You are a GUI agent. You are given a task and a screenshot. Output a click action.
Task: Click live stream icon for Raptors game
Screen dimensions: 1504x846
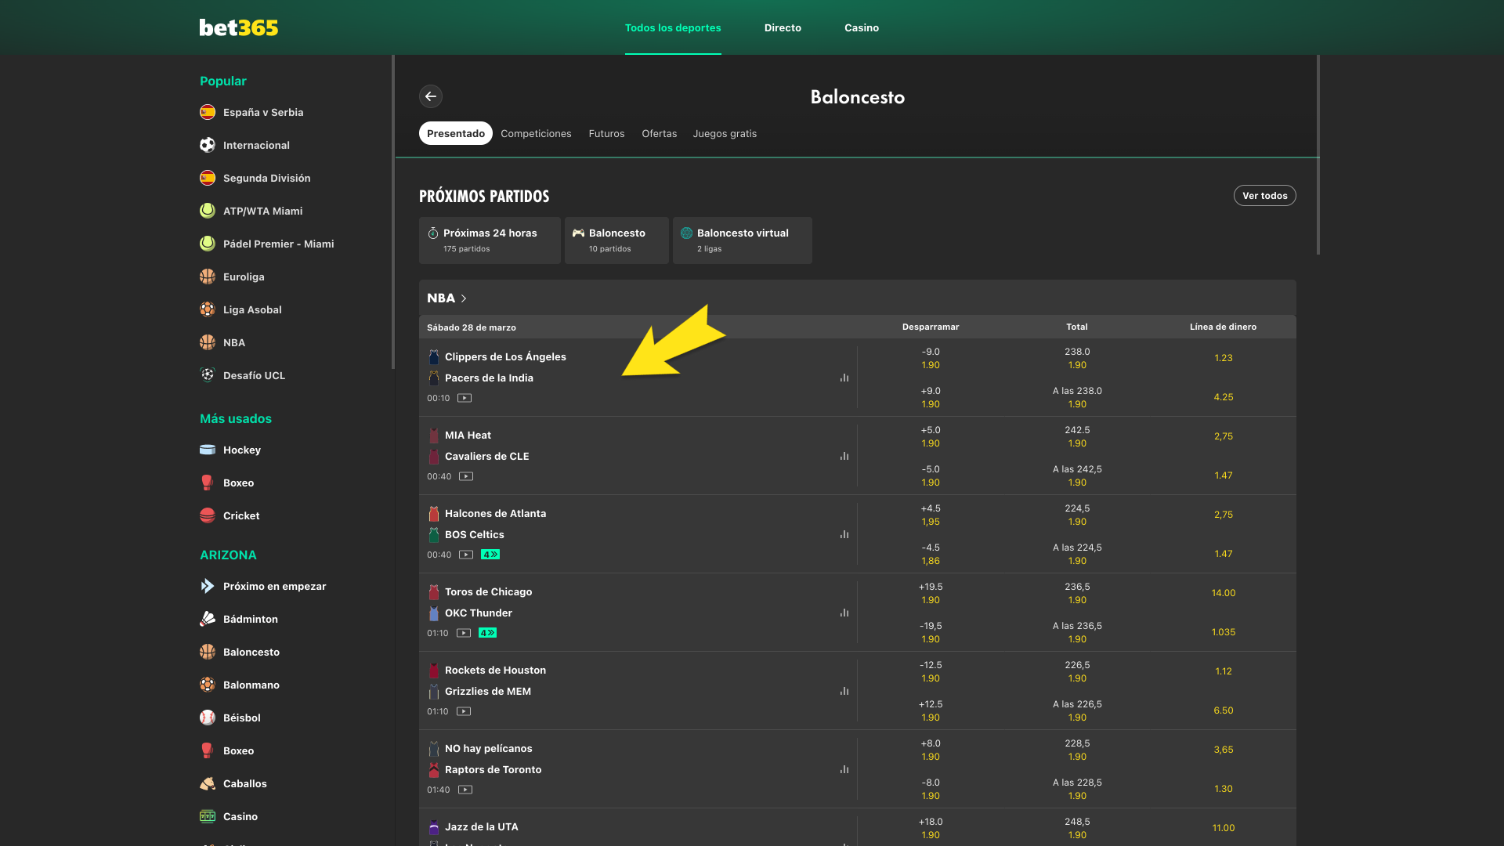click(x=465, y=790)
